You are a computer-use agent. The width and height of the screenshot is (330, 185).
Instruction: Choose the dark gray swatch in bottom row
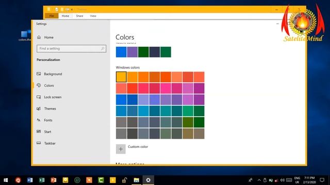(x=133, y=134)
